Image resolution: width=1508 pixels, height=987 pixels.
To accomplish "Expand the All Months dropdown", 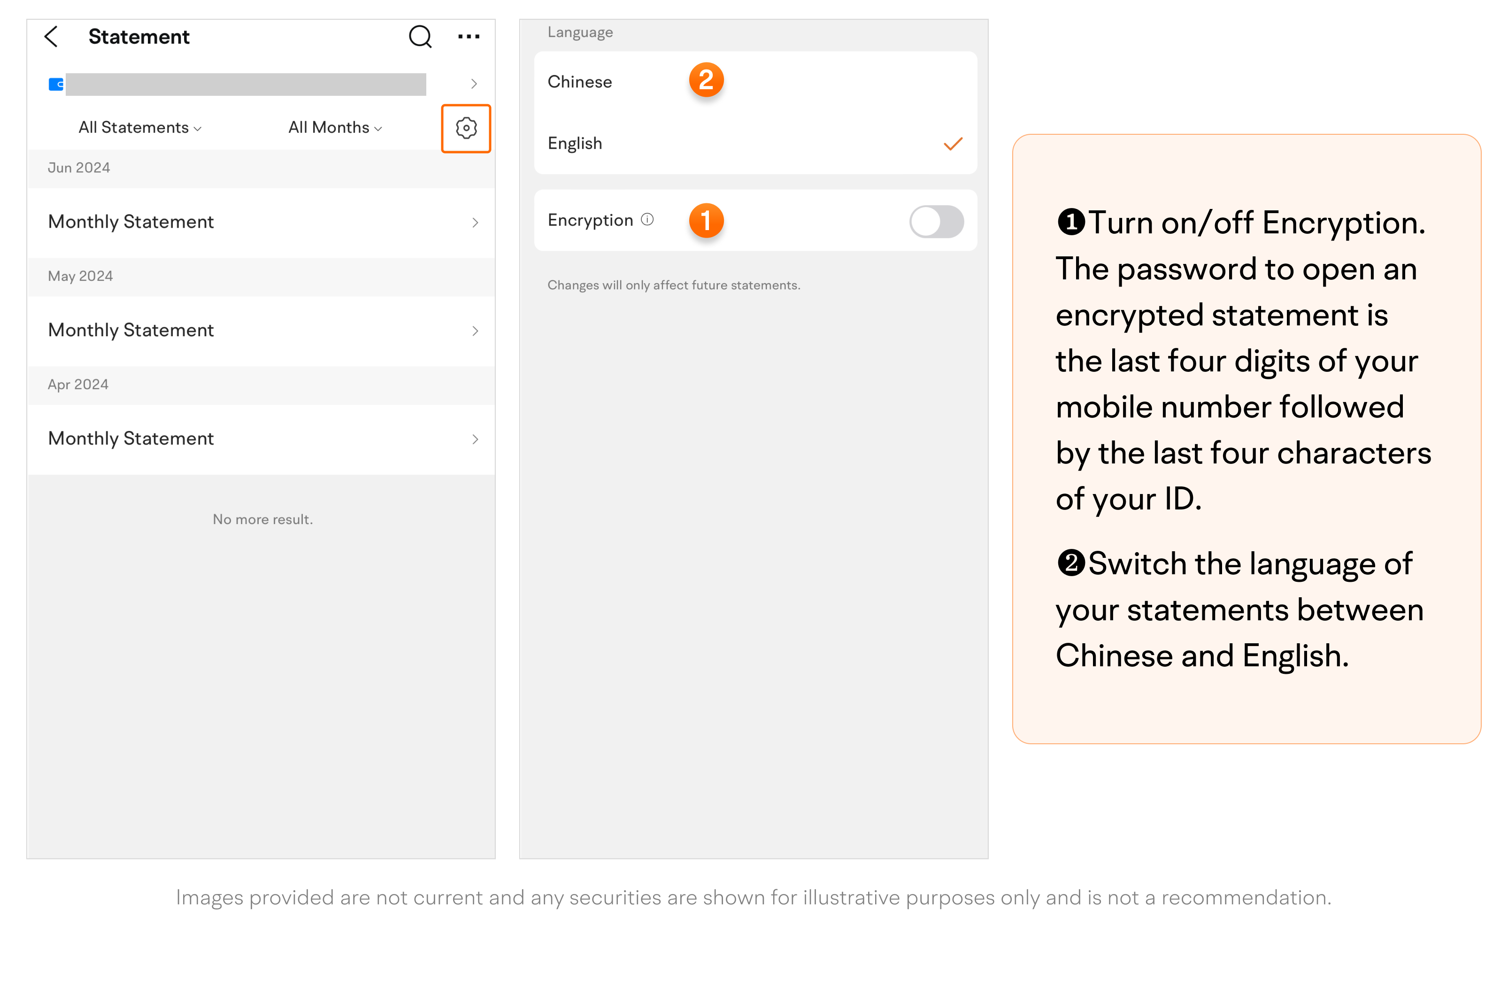I will (x=335, y=128).
